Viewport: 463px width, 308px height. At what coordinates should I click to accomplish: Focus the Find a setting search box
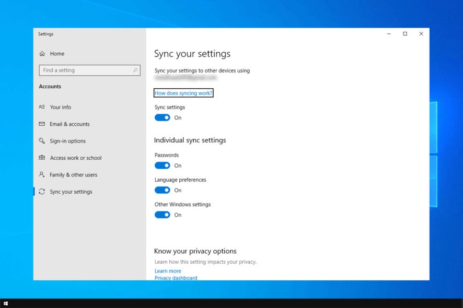pos(86,70)
